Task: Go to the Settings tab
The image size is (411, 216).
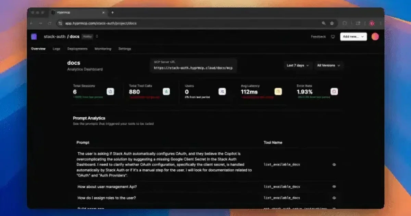Action: click(125, 49)
